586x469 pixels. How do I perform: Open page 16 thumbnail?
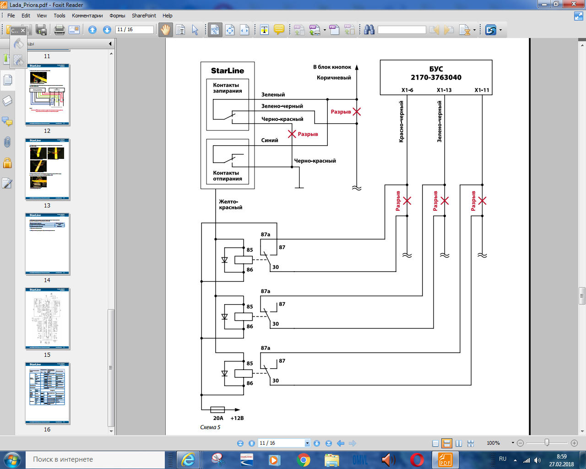[47, 393]
